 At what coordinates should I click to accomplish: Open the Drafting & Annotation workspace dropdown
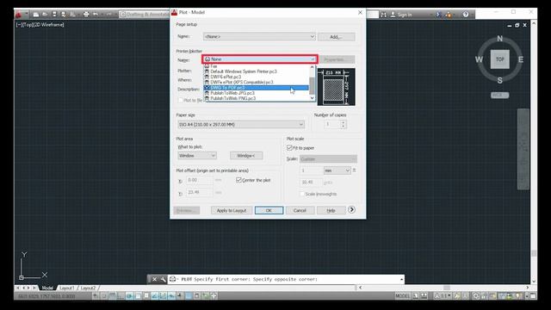(x=145, y=15)
